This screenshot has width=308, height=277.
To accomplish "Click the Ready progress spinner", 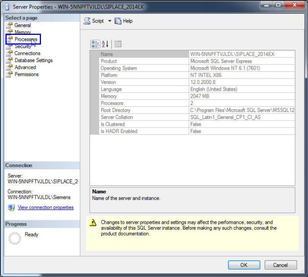I will [x=15, y=238].
